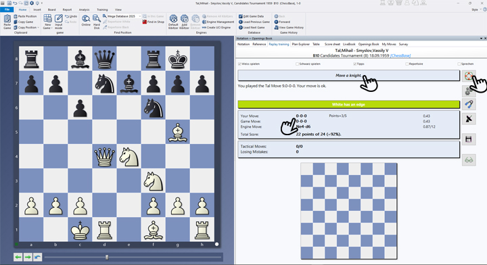Click the Paste Game icon
The width and height of the screenshot is (487, 265).
click(7, 22)
